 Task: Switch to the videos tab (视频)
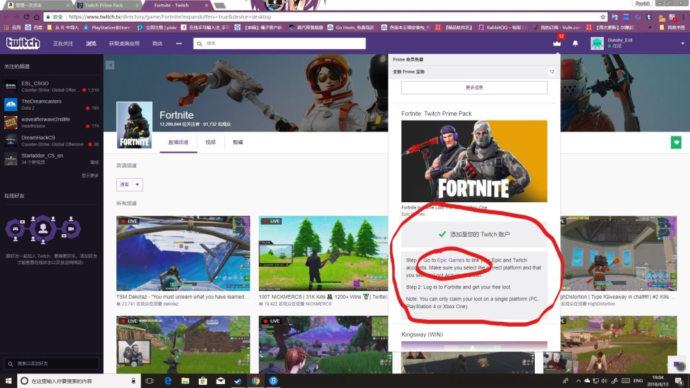211,142
